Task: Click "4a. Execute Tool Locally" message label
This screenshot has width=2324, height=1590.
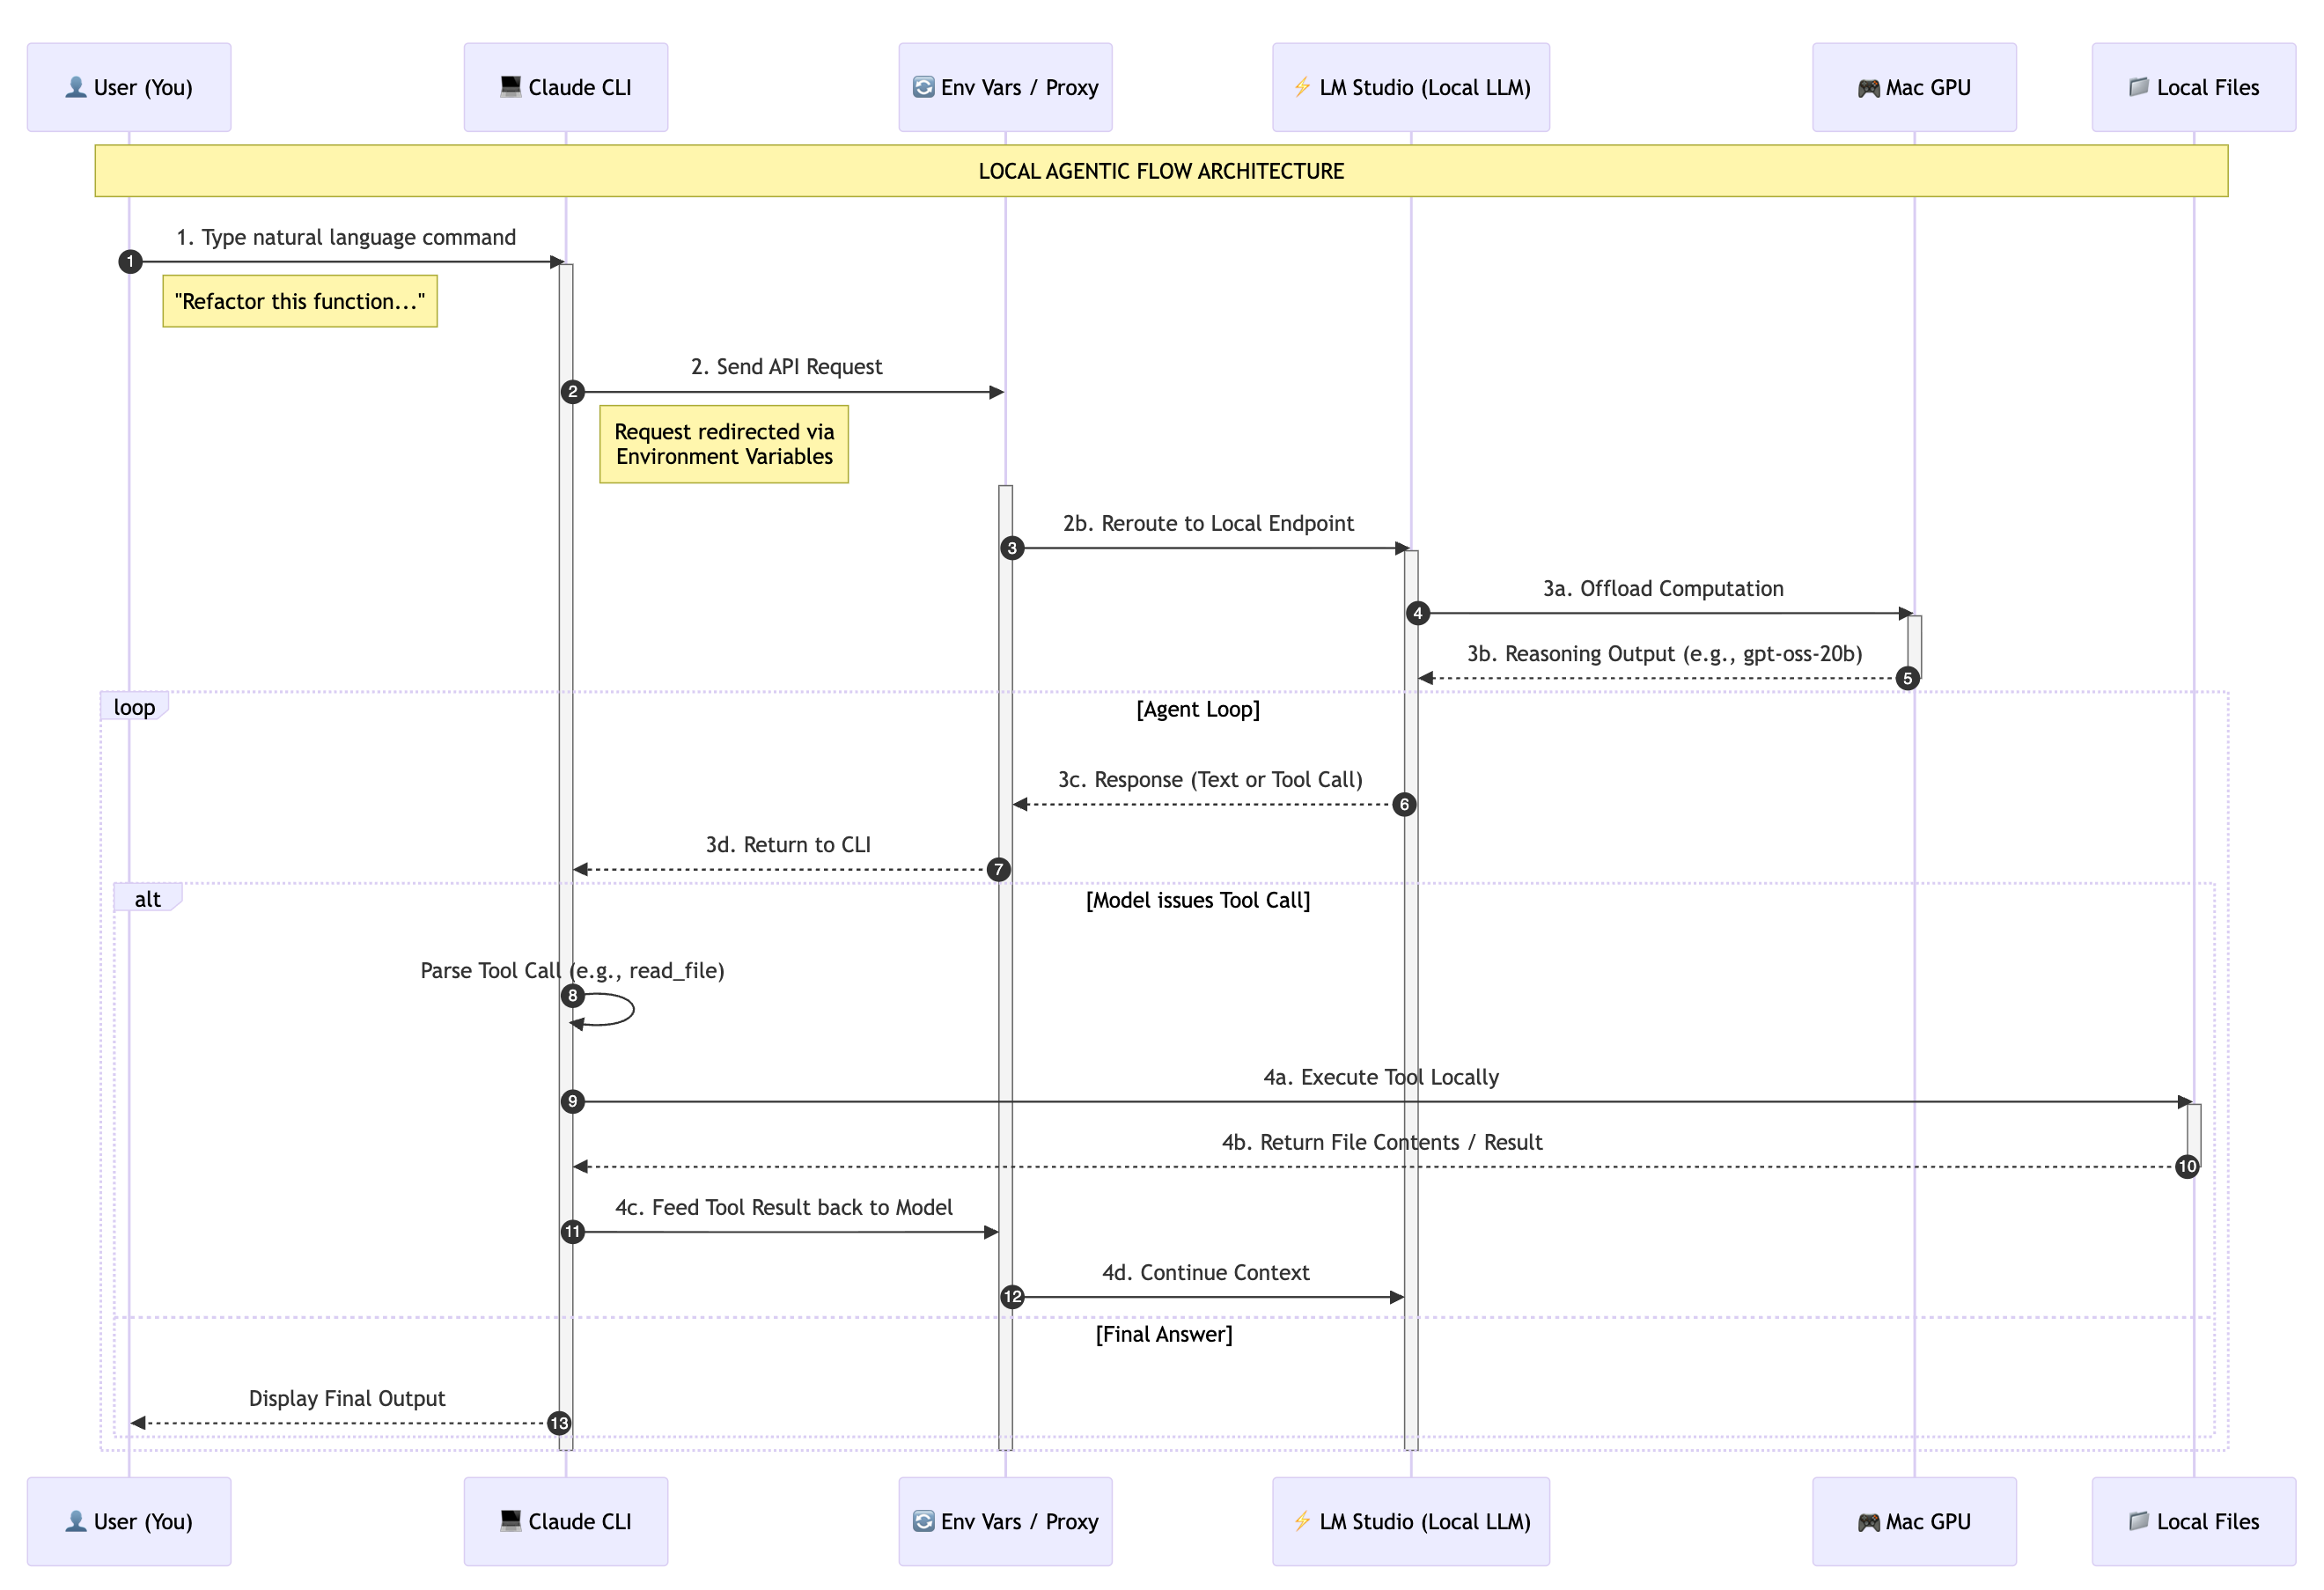Action: click(1380, 1077)
